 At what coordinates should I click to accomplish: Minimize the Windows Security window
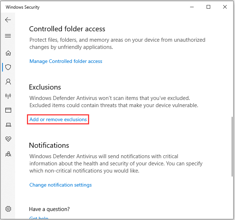[192, 7]
